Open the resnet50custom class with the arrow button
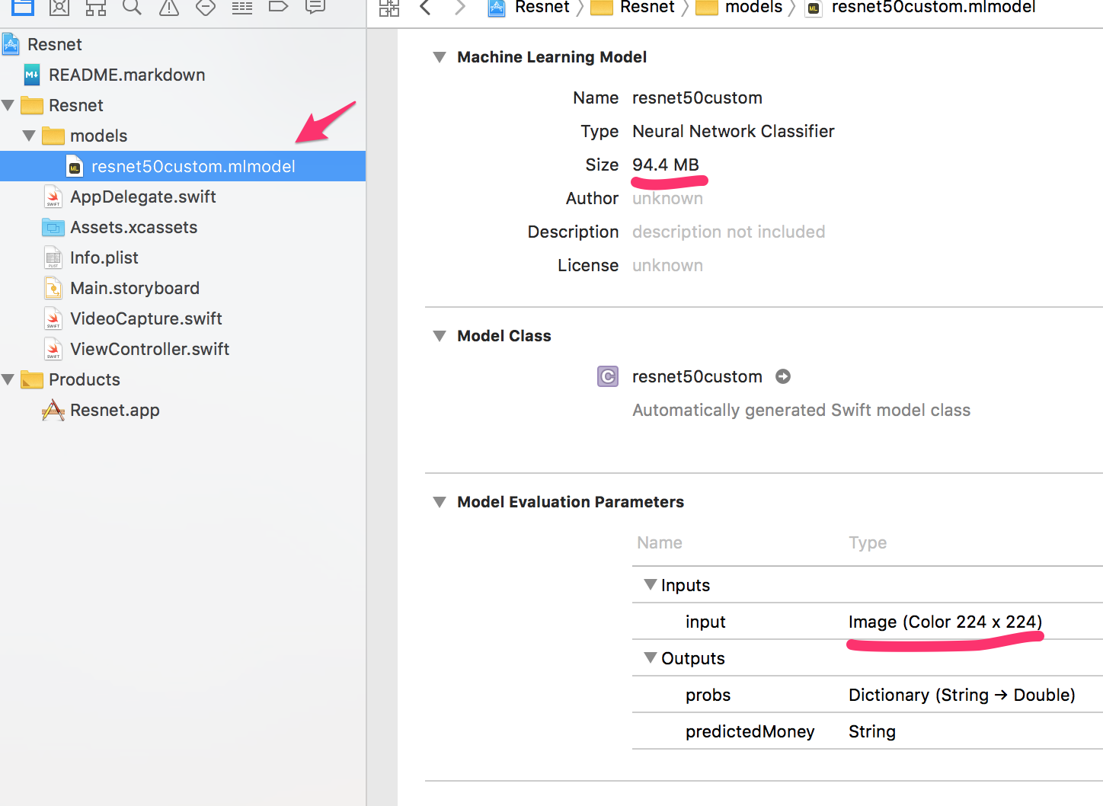Image resolution: width=1103 pixels, height=806 pixels. (783, 376)
